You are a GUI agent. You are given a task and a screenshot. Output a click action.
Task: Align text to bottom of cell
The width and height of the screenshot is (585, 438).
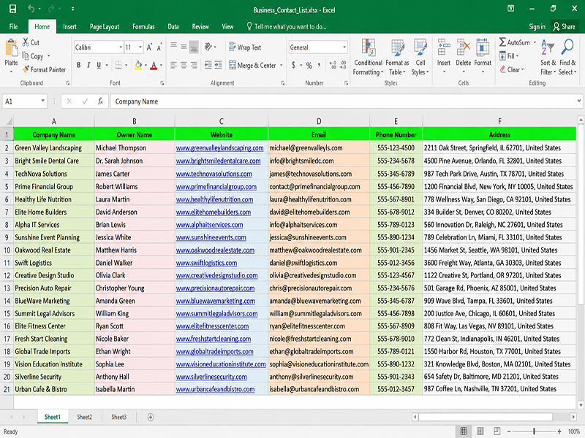tap(194, 47)
